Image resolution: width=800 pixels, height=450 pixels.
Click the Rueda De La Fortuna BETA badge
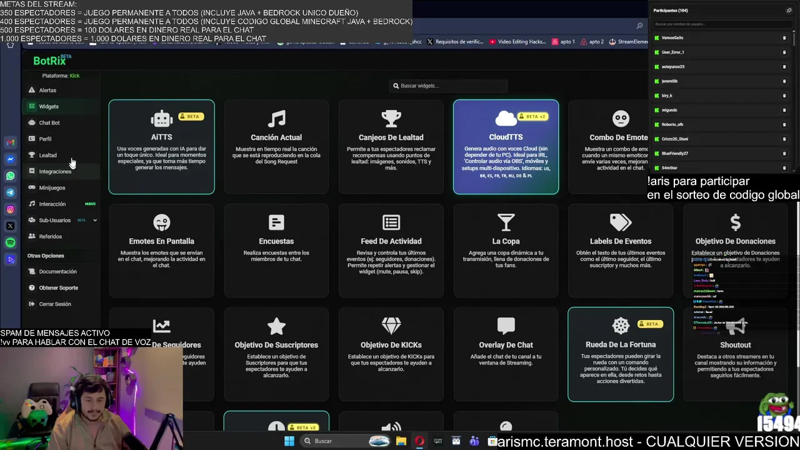[650, 324]
